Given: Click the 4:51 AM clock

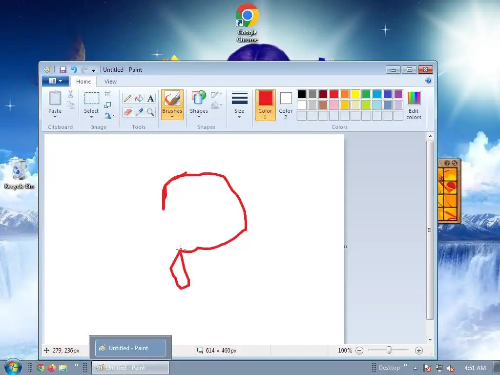Looking at the screenshot, I should [475, 368].
